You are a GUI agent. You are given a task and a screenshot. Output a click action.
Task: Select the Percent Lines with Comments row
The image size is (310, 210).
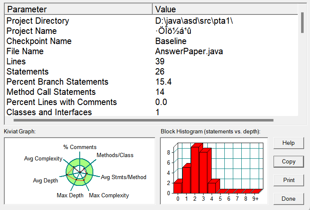point(61,102)
